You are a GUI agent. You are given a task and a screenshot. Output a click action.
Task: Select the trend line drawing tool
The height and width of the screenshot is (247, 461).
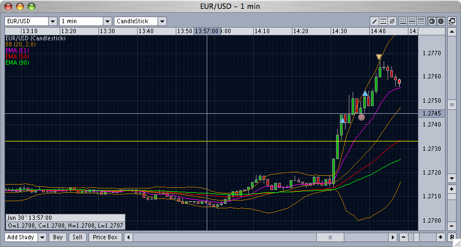(x=374, y=21)
